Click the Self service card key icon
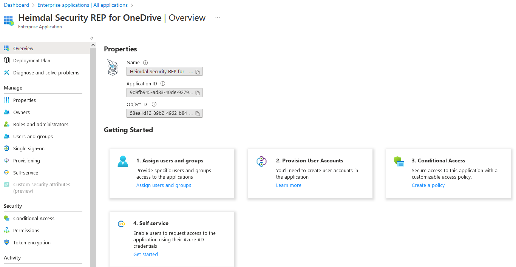Viewport: 516px width, 267px height. pyautogui.click(x=122, y=224)
